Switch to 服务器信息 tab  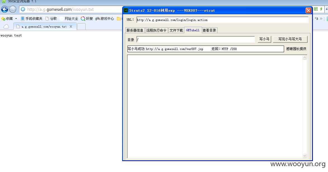coord(135,30)
